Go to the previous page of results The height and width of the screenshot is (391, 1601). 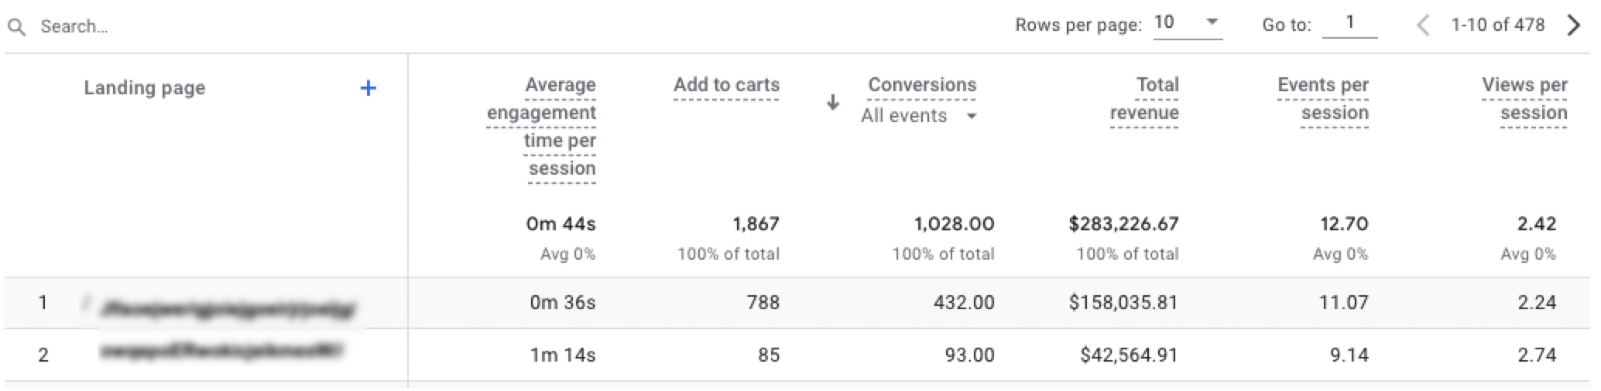click(x=1422, y=25)
